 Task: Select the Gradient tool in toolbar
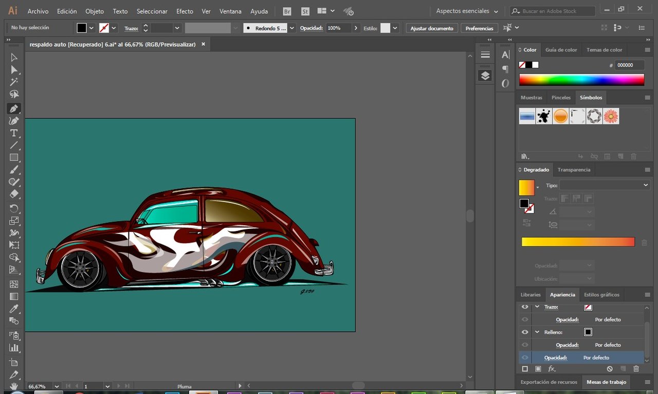pos(14,296)
